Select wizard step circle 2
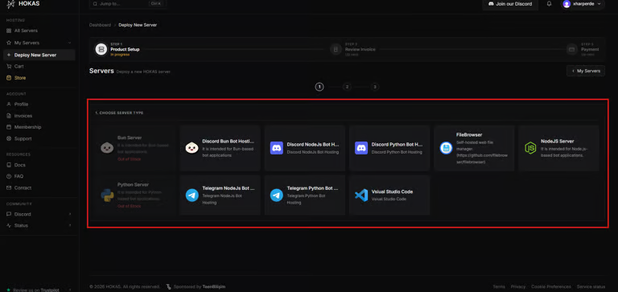The image size is (618, 292). (347, 87)
